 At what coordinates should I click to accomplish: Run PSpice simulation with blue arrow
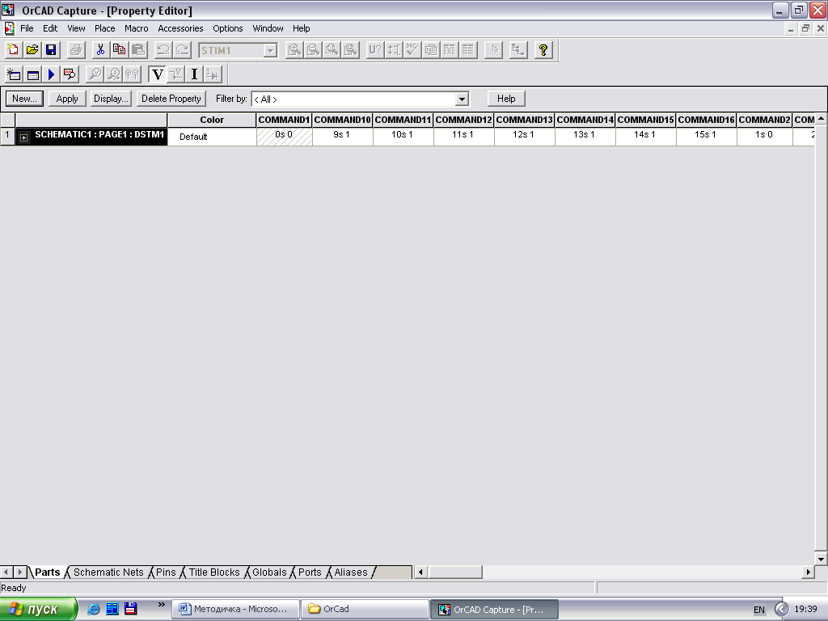click(x=51, y=74)
